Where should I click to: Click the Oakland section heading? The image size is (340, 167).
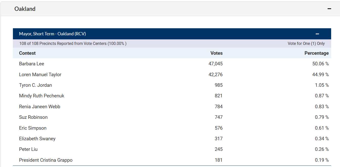[x=25, y=9]
